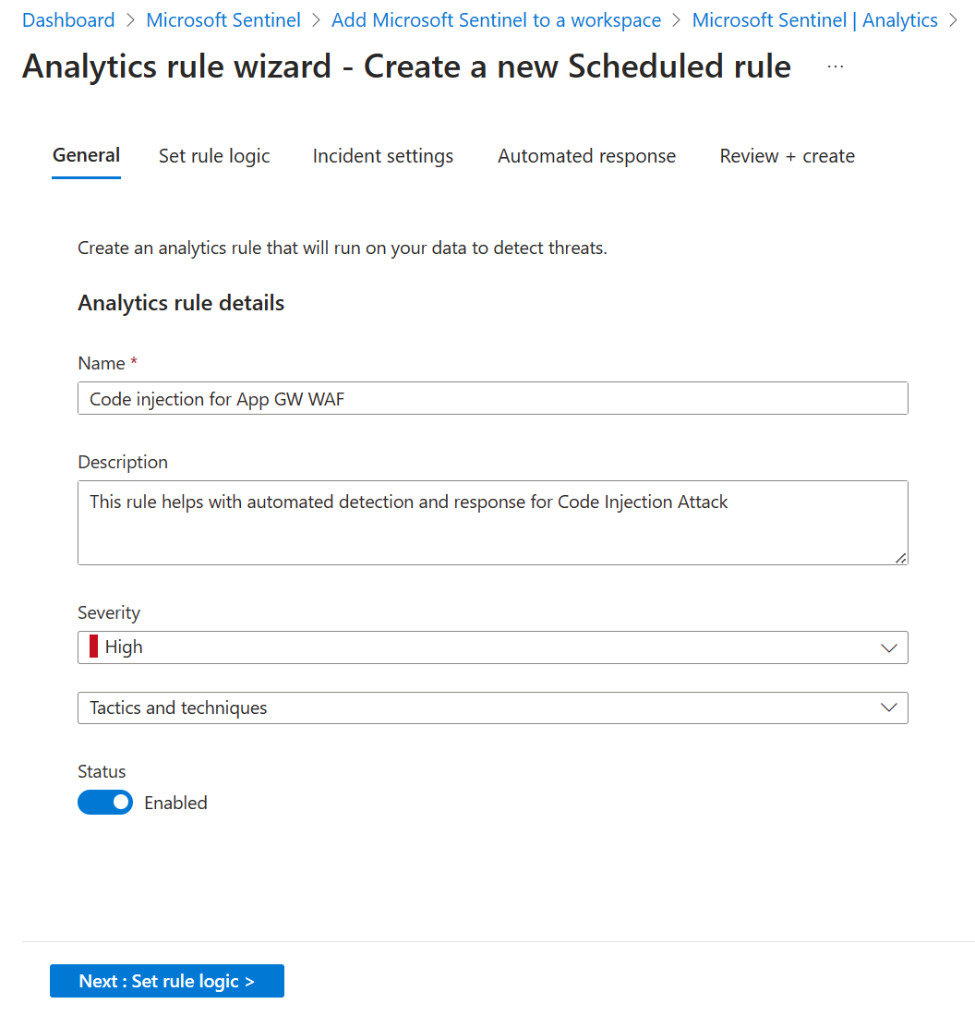The height and width of the screenshot is (1016, 975).
Task: Toggle the Enabled status switch off
Action: coord(105,803)
